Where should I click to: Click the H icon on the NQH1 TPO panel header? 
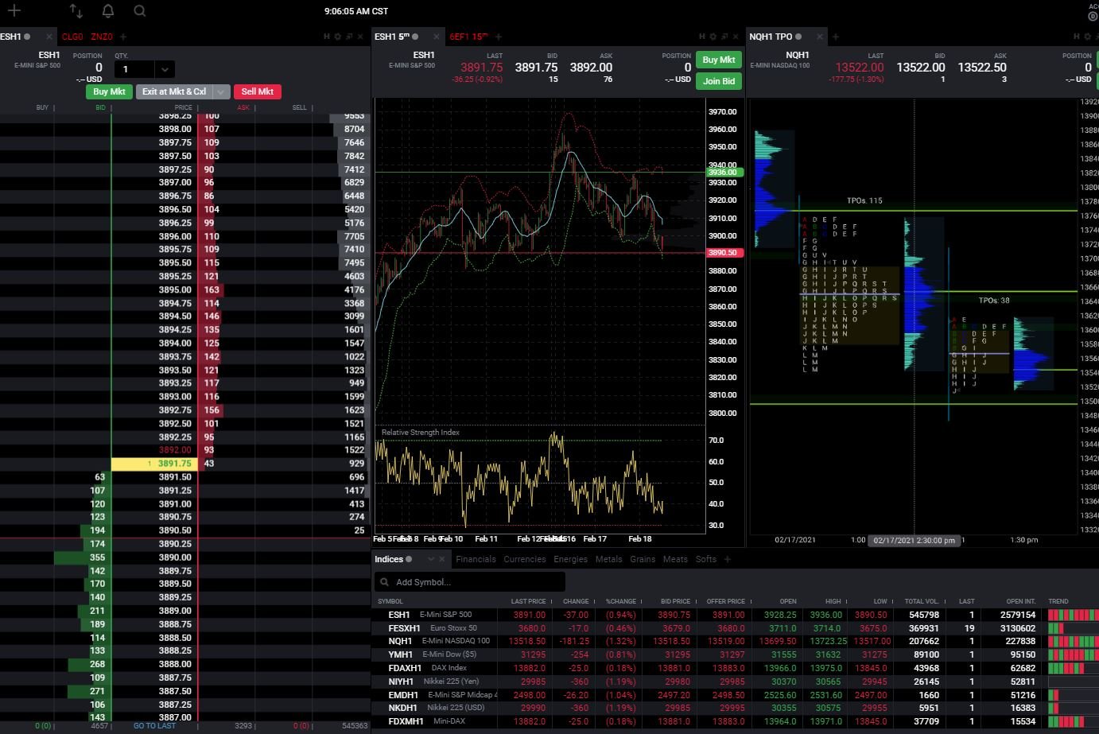pyautogui.click(x=1076, y=37)
